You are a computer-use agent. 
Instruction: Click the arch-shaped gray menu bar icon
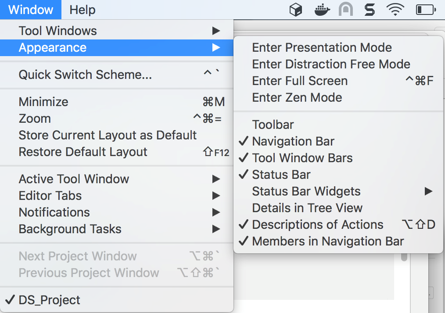(346, 10)
